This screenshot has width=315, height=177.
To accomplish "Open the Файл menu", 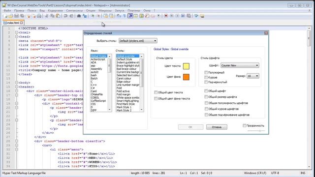I will [x=7, y=10].
